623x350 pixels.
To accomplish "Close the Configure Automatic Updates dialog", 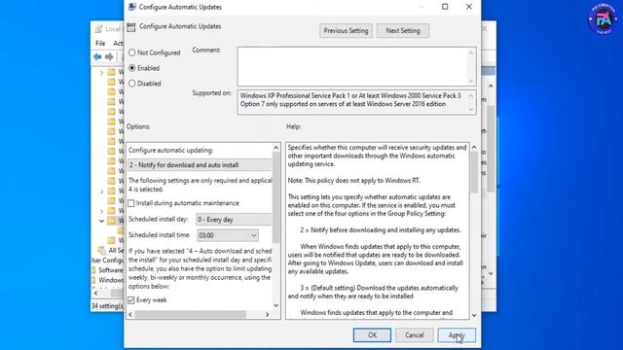I will coord(469,7).
